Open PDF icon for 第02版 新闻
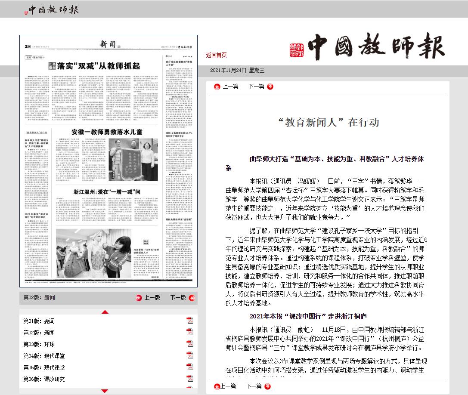 coord(189,332)
